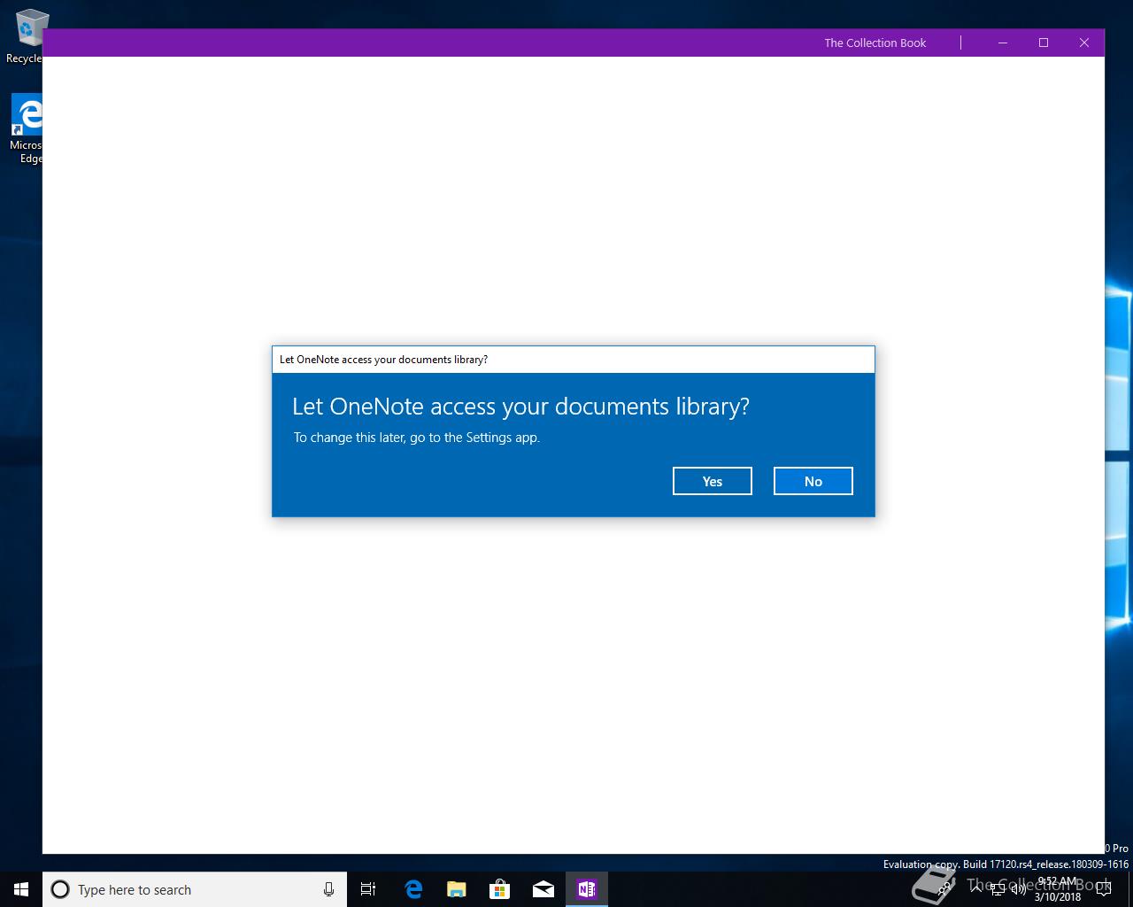Click the OneNote taskbar icon

587,889
